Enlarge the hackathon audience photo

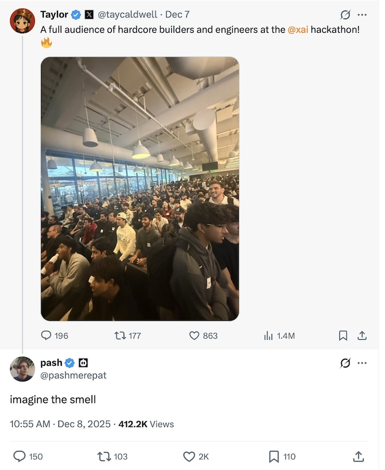[140, 189]
